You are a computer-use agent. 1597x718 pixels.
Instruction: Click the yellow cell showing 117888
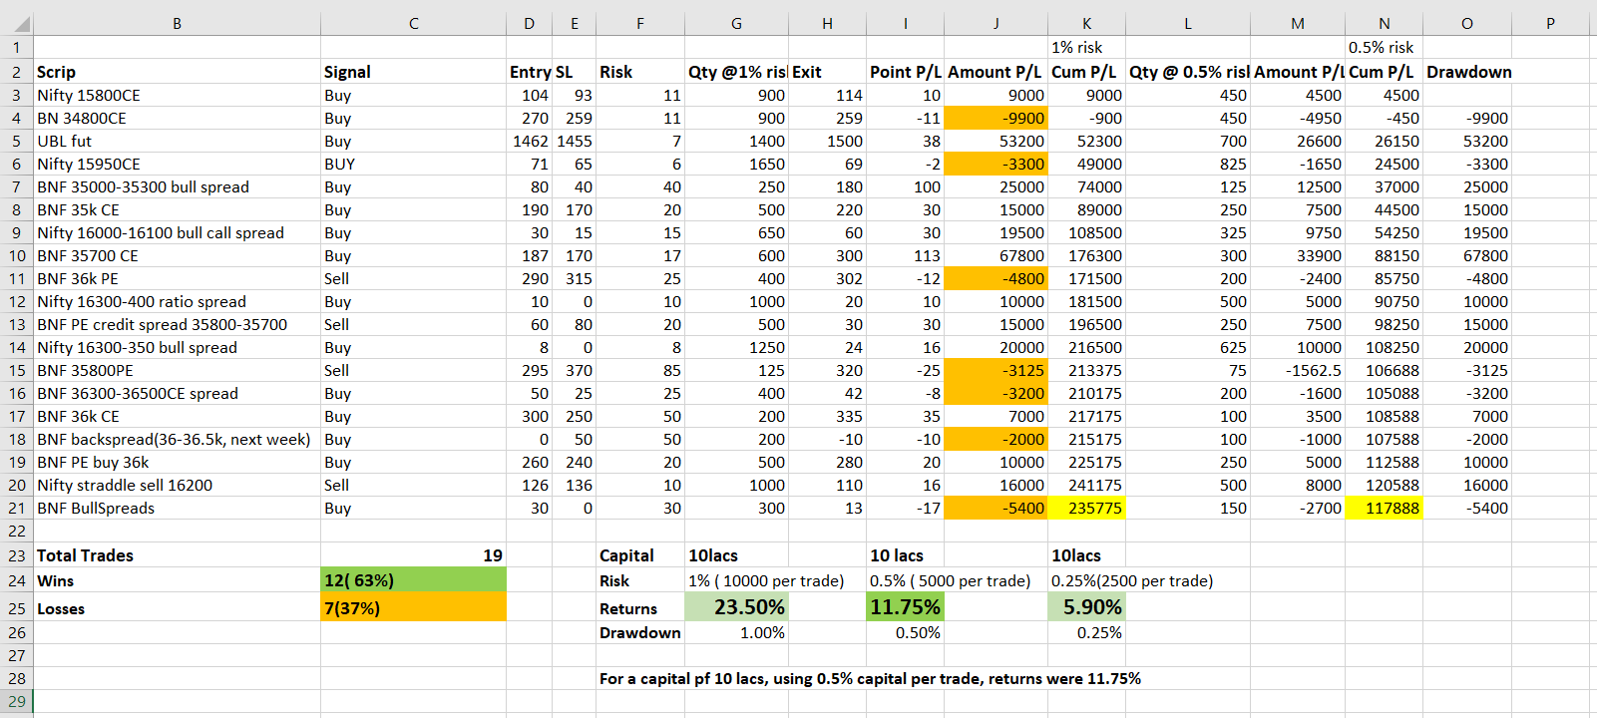1384,508
